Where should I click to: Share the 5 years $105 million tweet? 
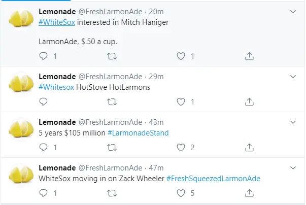pos(249,147)
